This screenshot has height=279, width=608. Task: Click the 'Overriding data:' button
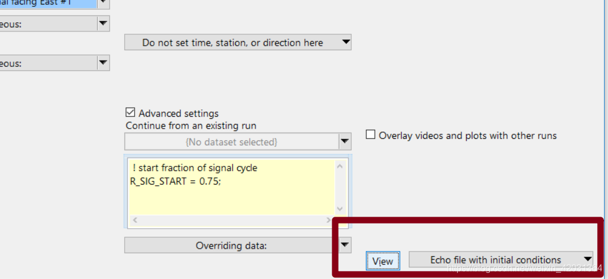[232, 245]
